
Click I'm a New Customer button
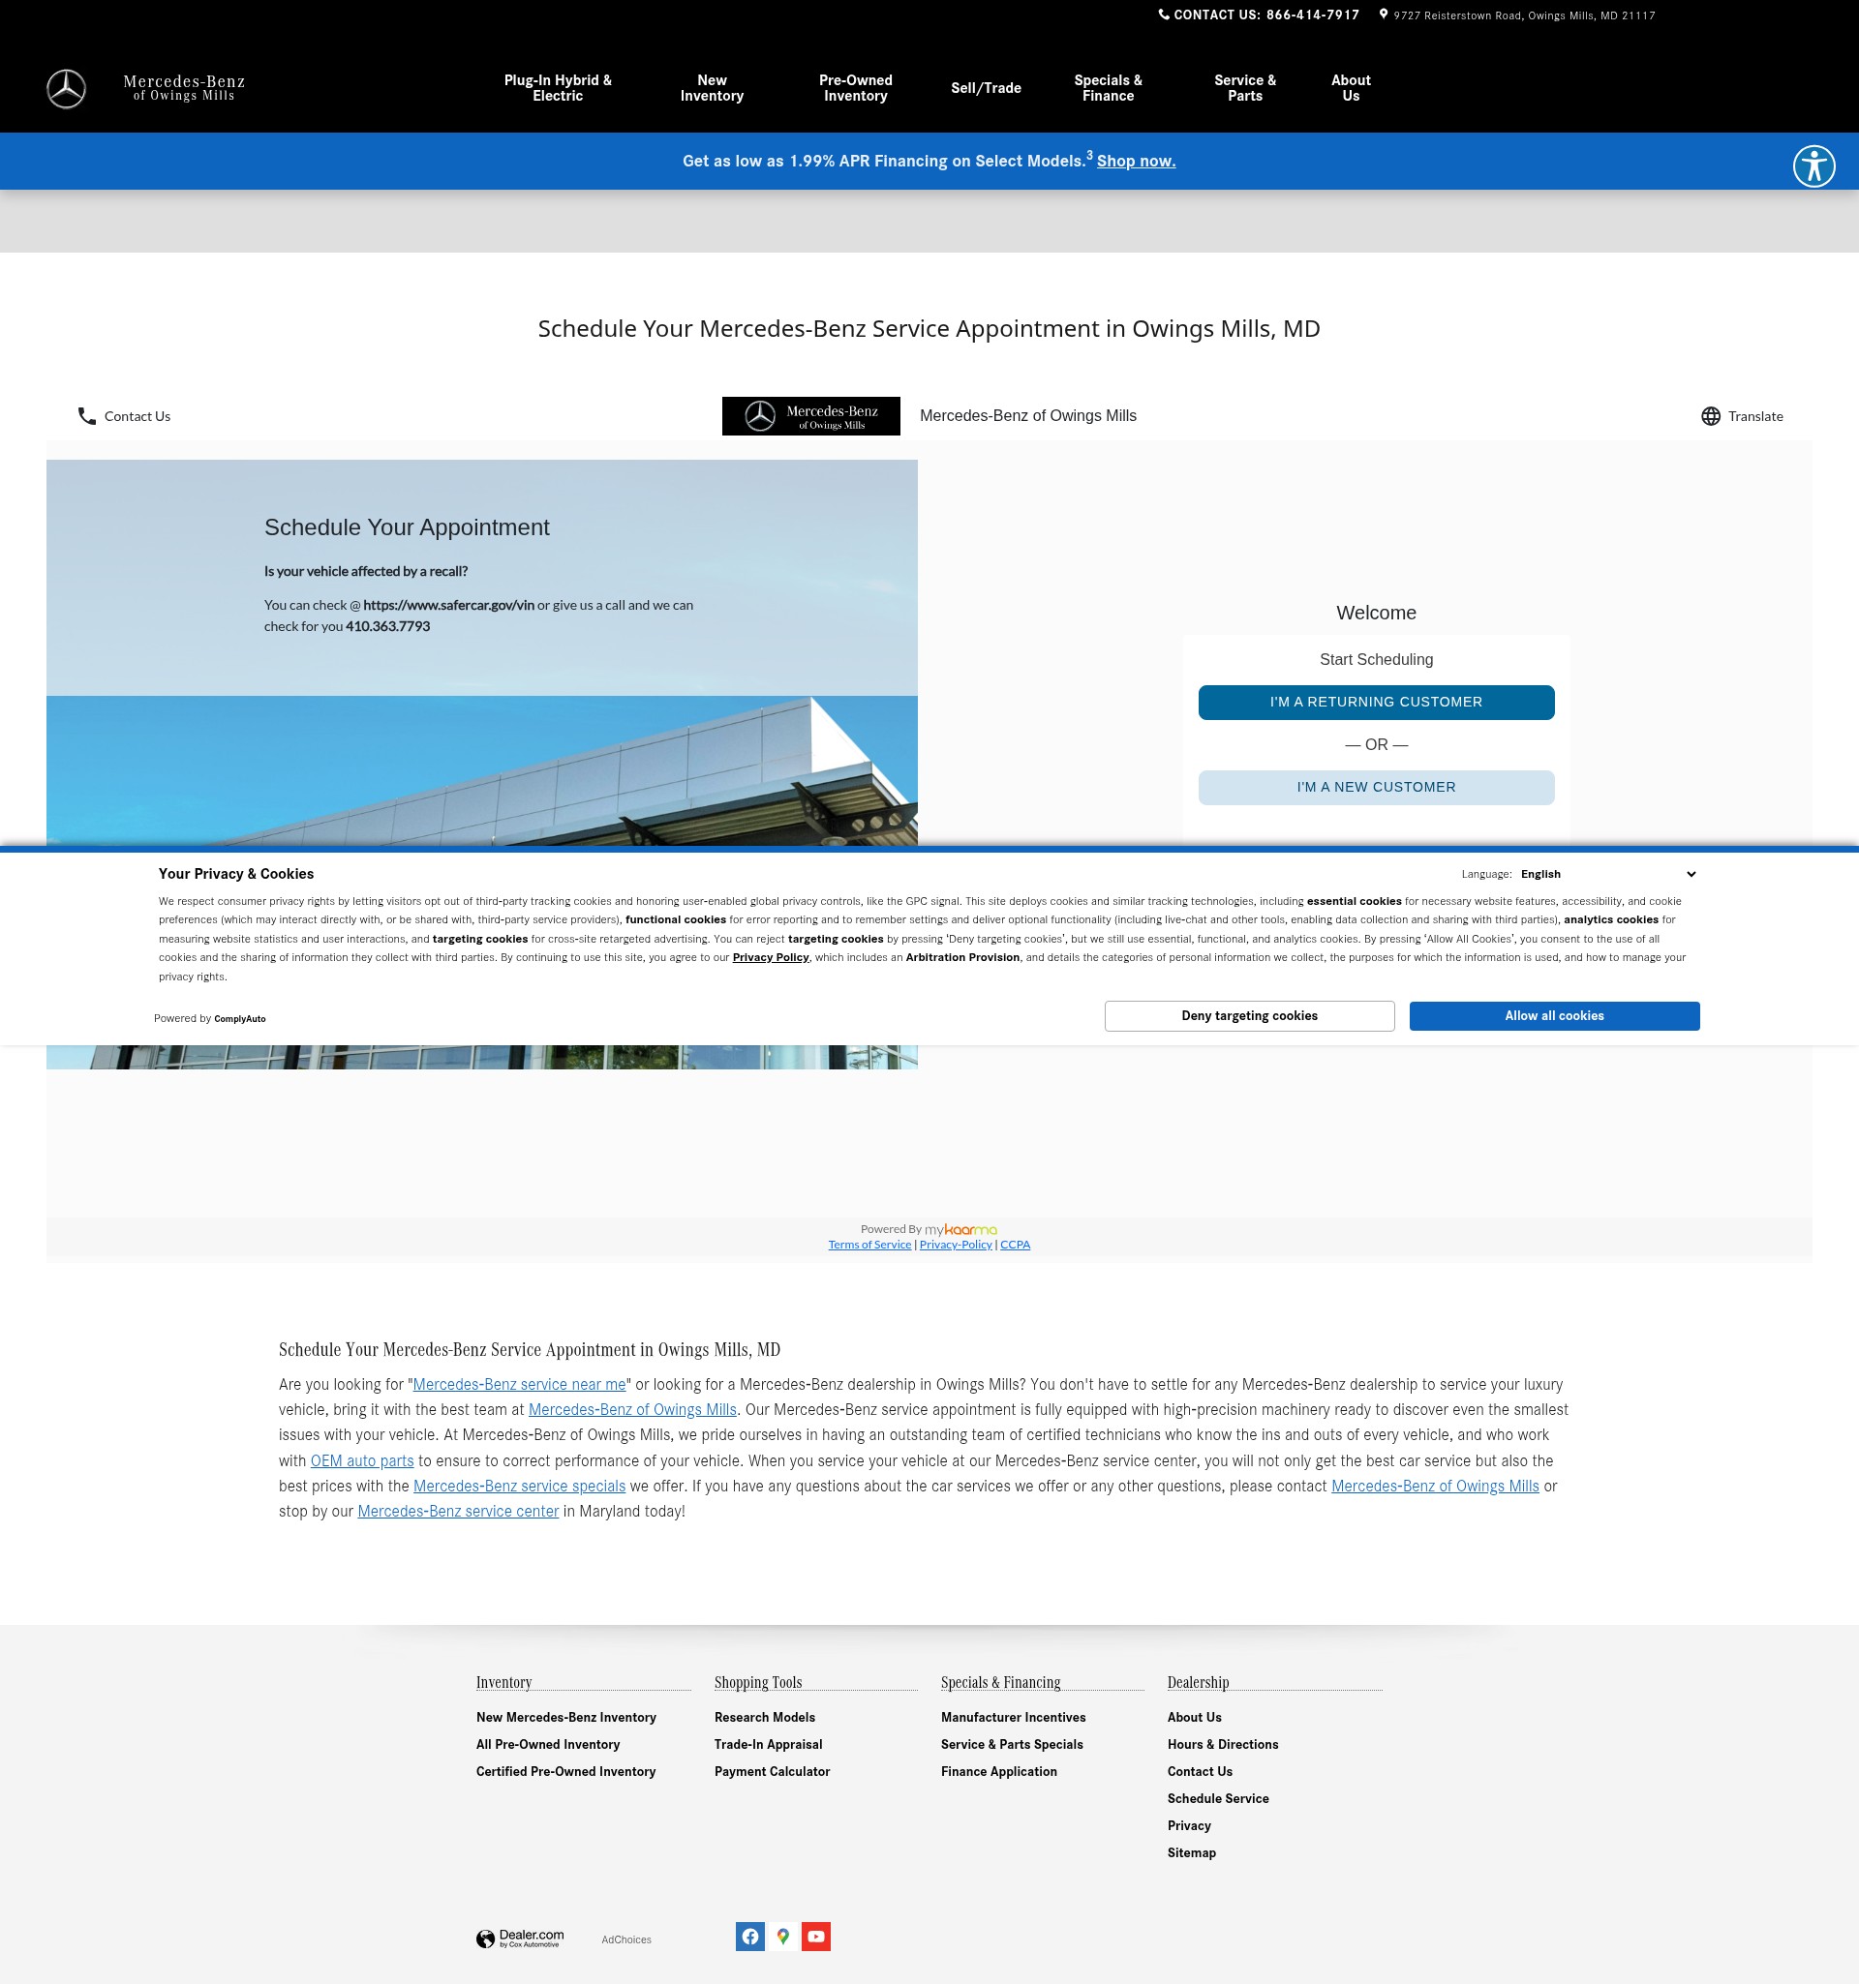pyautogui.click(x=1376, y=788)
